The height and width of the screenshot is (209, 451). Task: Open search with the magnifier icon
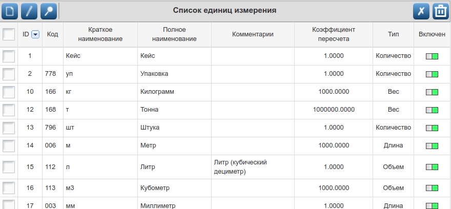pos(48,11)
